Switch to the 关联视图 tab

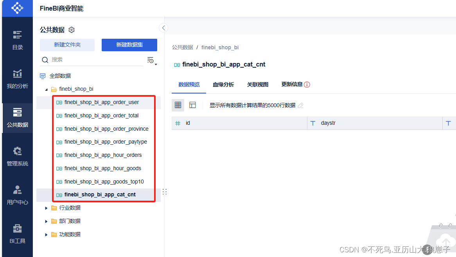tap(258, 84)
